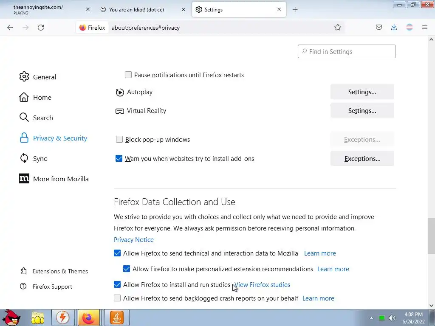Go back with the back arrow button

click(x=10, y=28)
